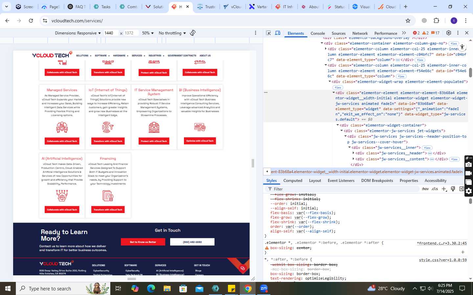The height and width of the screenshot is (295, 473).
Task: View site information beside the address bar
Action: pos(45,21)
